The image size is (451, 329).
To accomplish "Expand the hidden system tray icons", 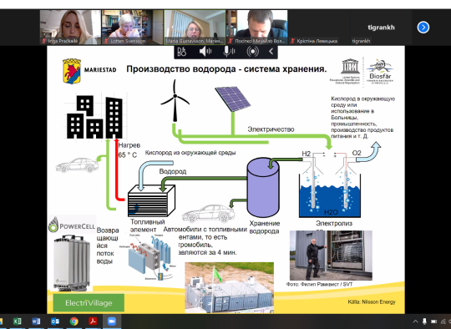I will click(415, 321).
